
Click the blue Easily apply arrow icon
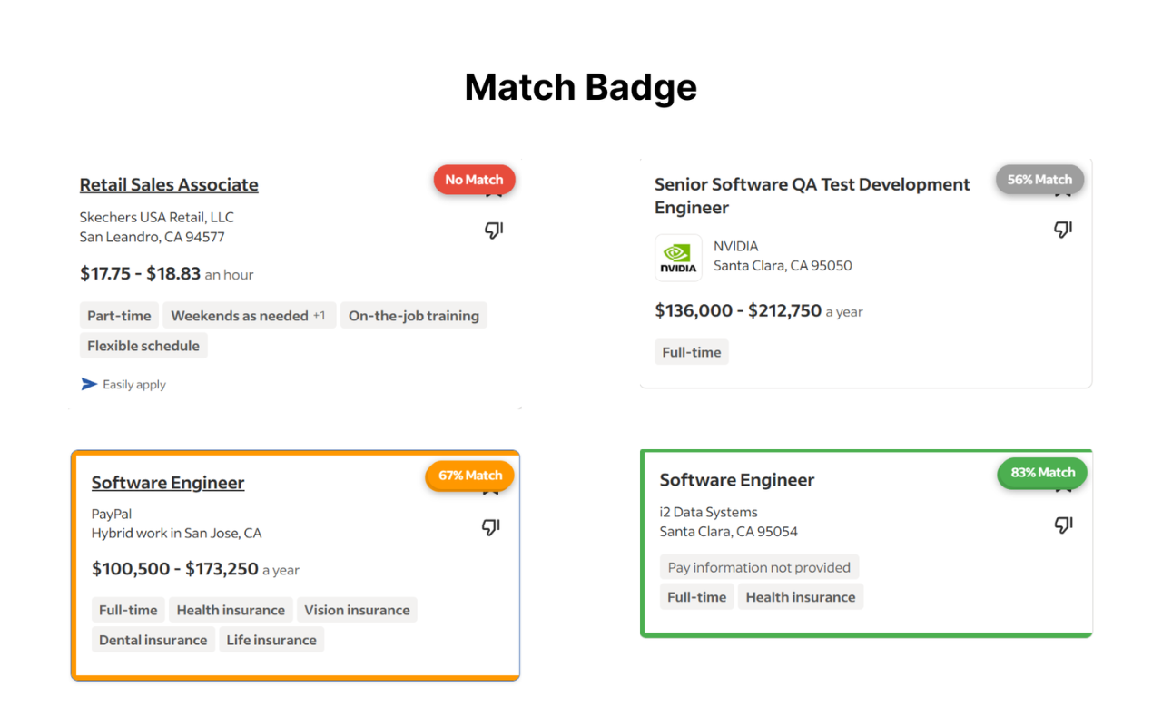pos(89,384)
